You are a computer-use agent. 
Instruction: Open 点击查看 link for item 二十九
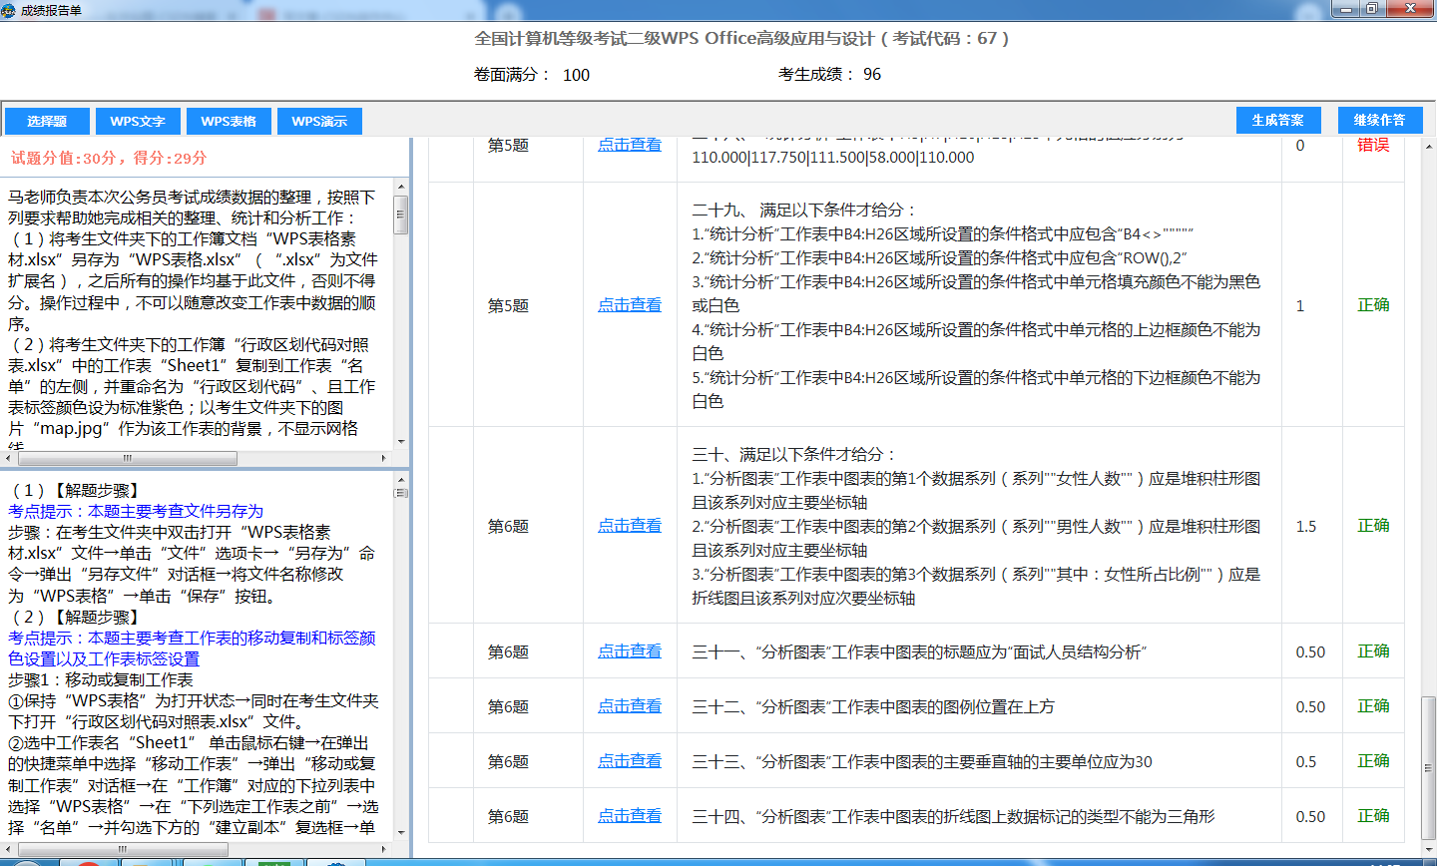[630, 305]
